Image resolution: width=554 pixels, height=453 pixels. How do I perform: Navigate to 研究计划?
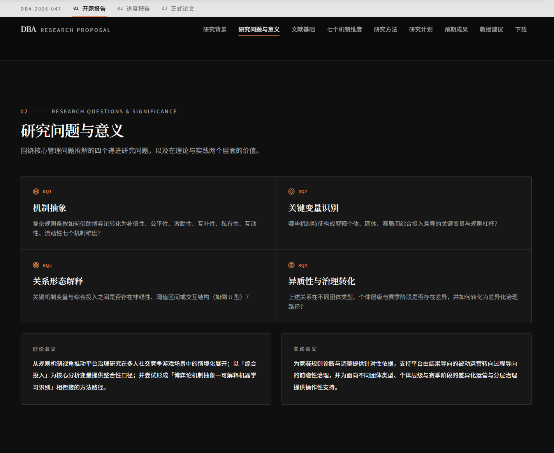[421, 30]
